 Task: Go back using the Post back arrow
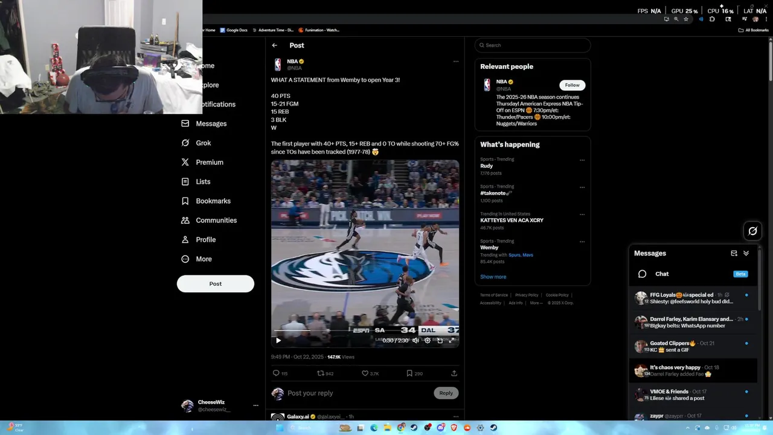pyautogui.click(x=275, y=45)
